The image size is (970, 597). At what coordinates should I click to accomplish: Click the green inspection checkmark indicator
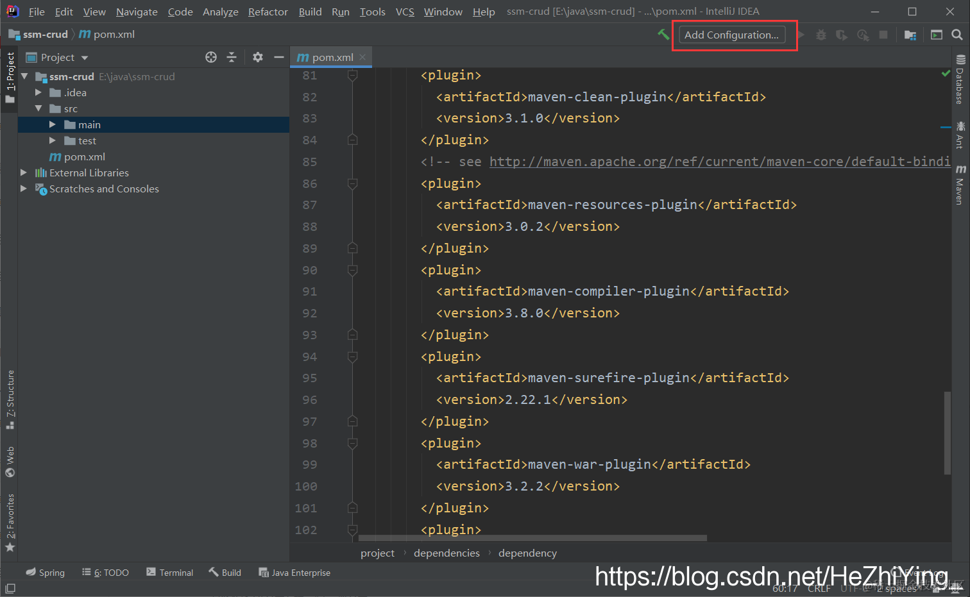click(946, 74)
